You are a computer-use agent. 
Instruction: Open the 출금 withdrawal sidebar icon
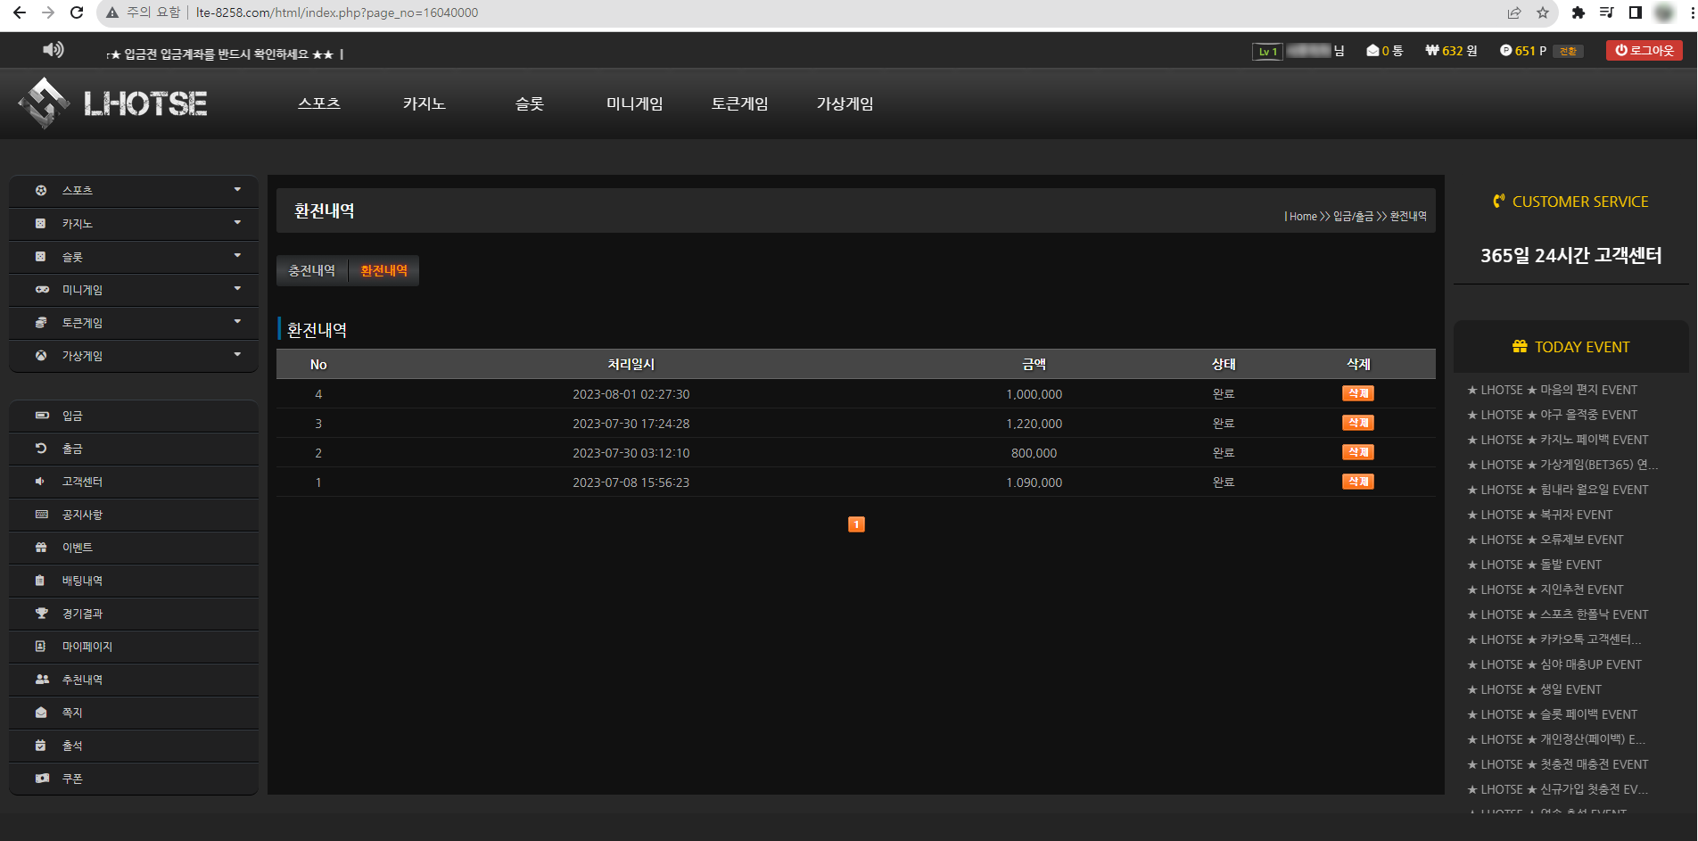(x=41, y=449)
